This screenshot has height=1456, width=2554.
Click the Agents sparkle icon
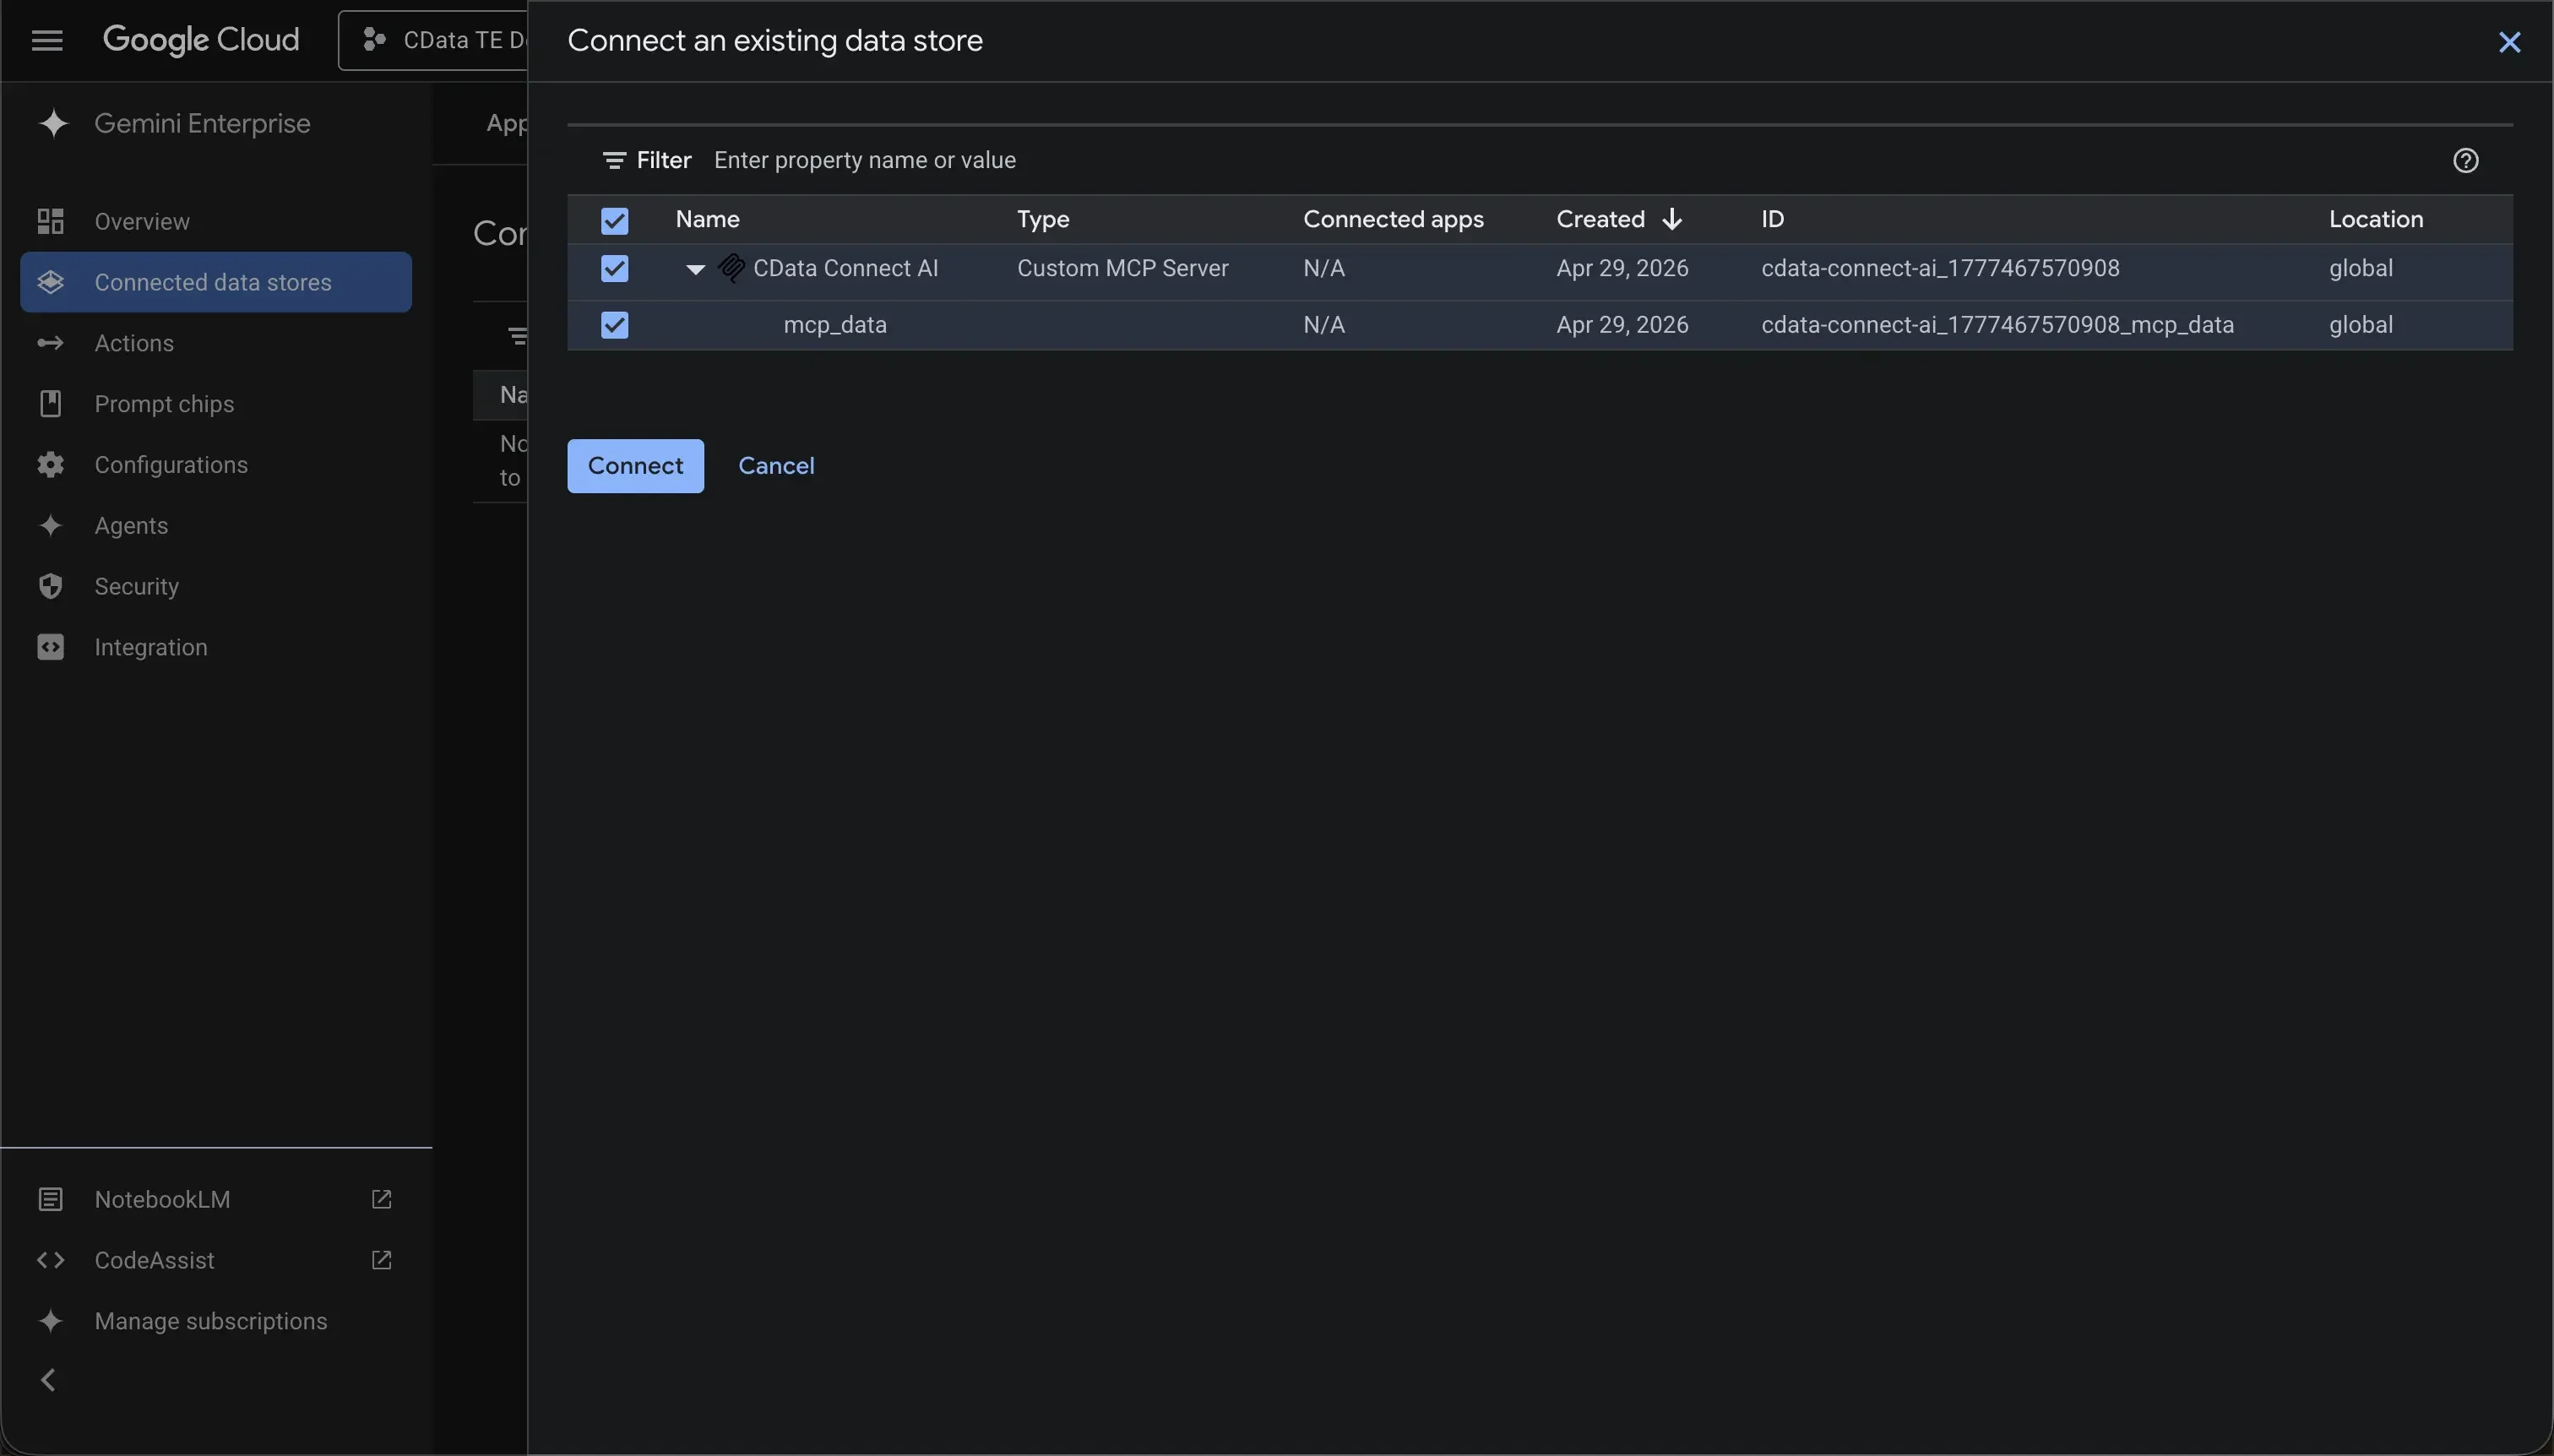point(50,526)
